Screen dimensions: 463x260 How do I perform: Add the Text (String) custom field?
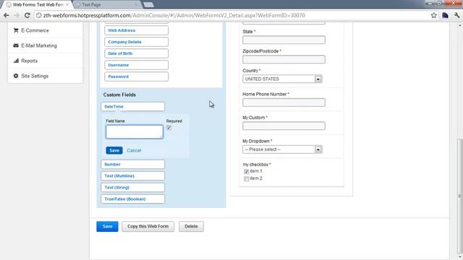(x=133, y=187)
